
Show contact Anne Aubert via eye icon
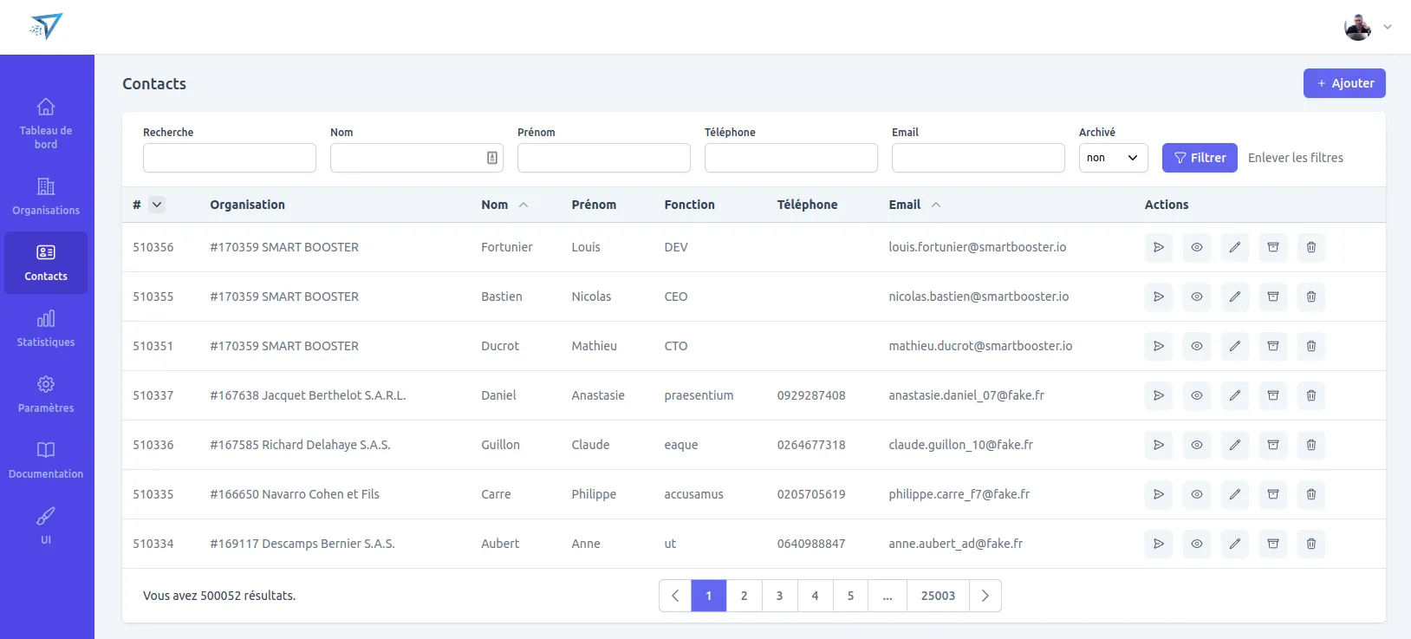pyautogui.click(x=1196, y=544)
